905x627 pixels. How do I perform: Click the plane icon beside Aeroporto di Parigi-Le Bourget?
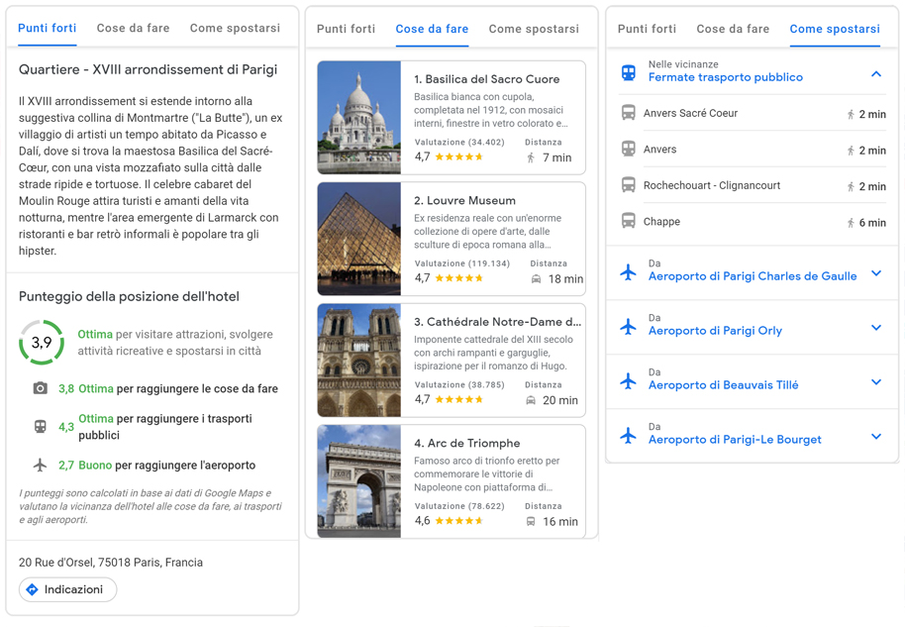(629, 435)
